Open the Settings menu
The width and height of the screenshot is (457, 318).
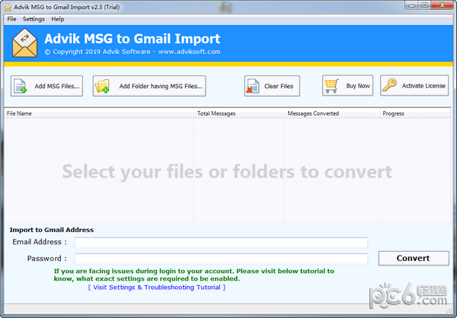tap(34, 19)
